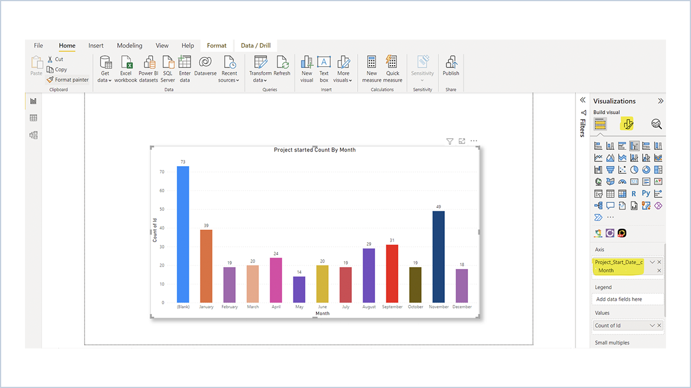Select the Pie chart visualization
Viewport: 691px width, 388px height.
pyautogui.click(x=633, y=169)
